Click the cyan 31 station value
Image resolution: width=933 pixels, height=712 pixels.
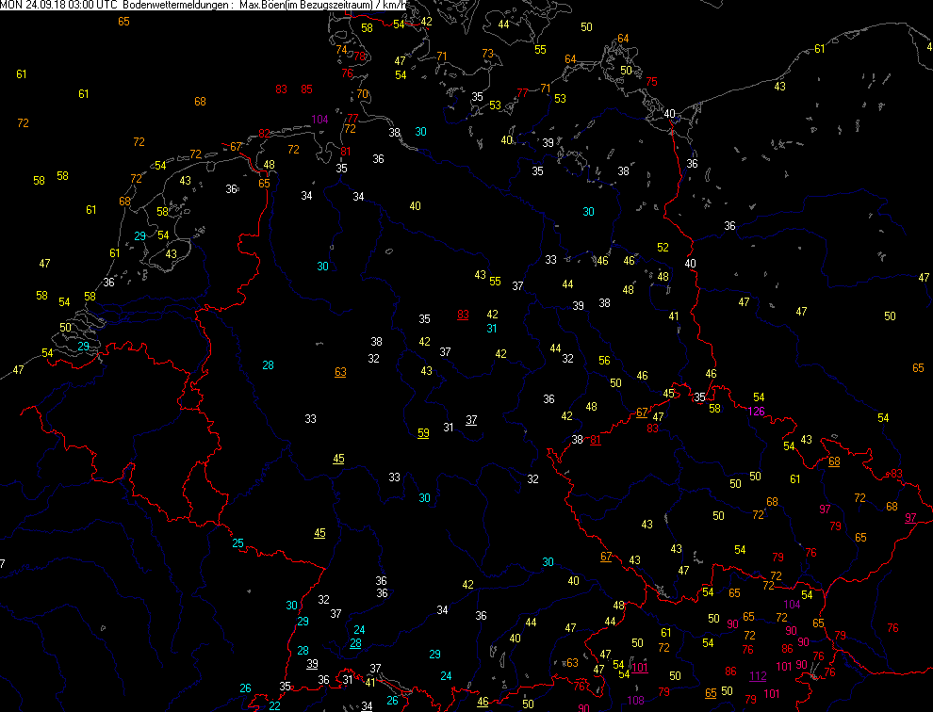click(491, 329)
